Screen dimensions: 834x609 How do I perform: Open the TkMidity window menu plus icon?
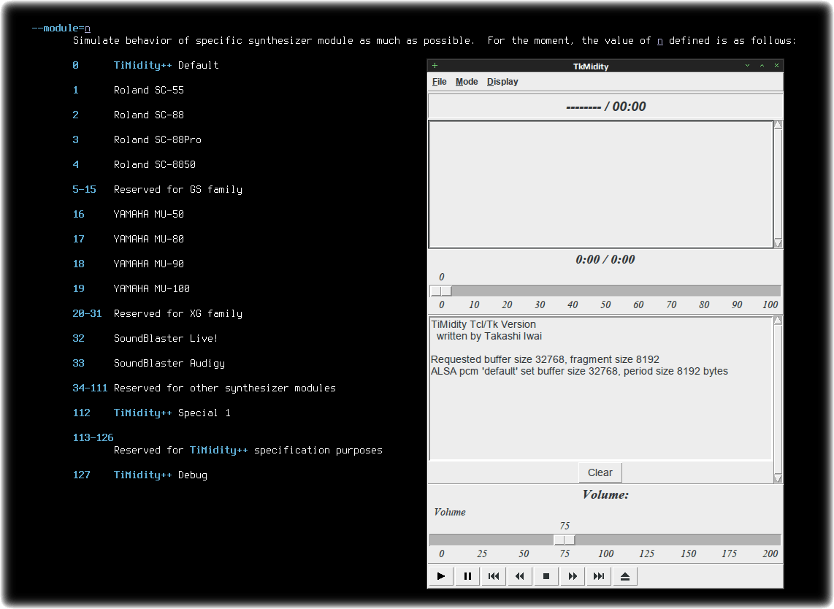435,66
